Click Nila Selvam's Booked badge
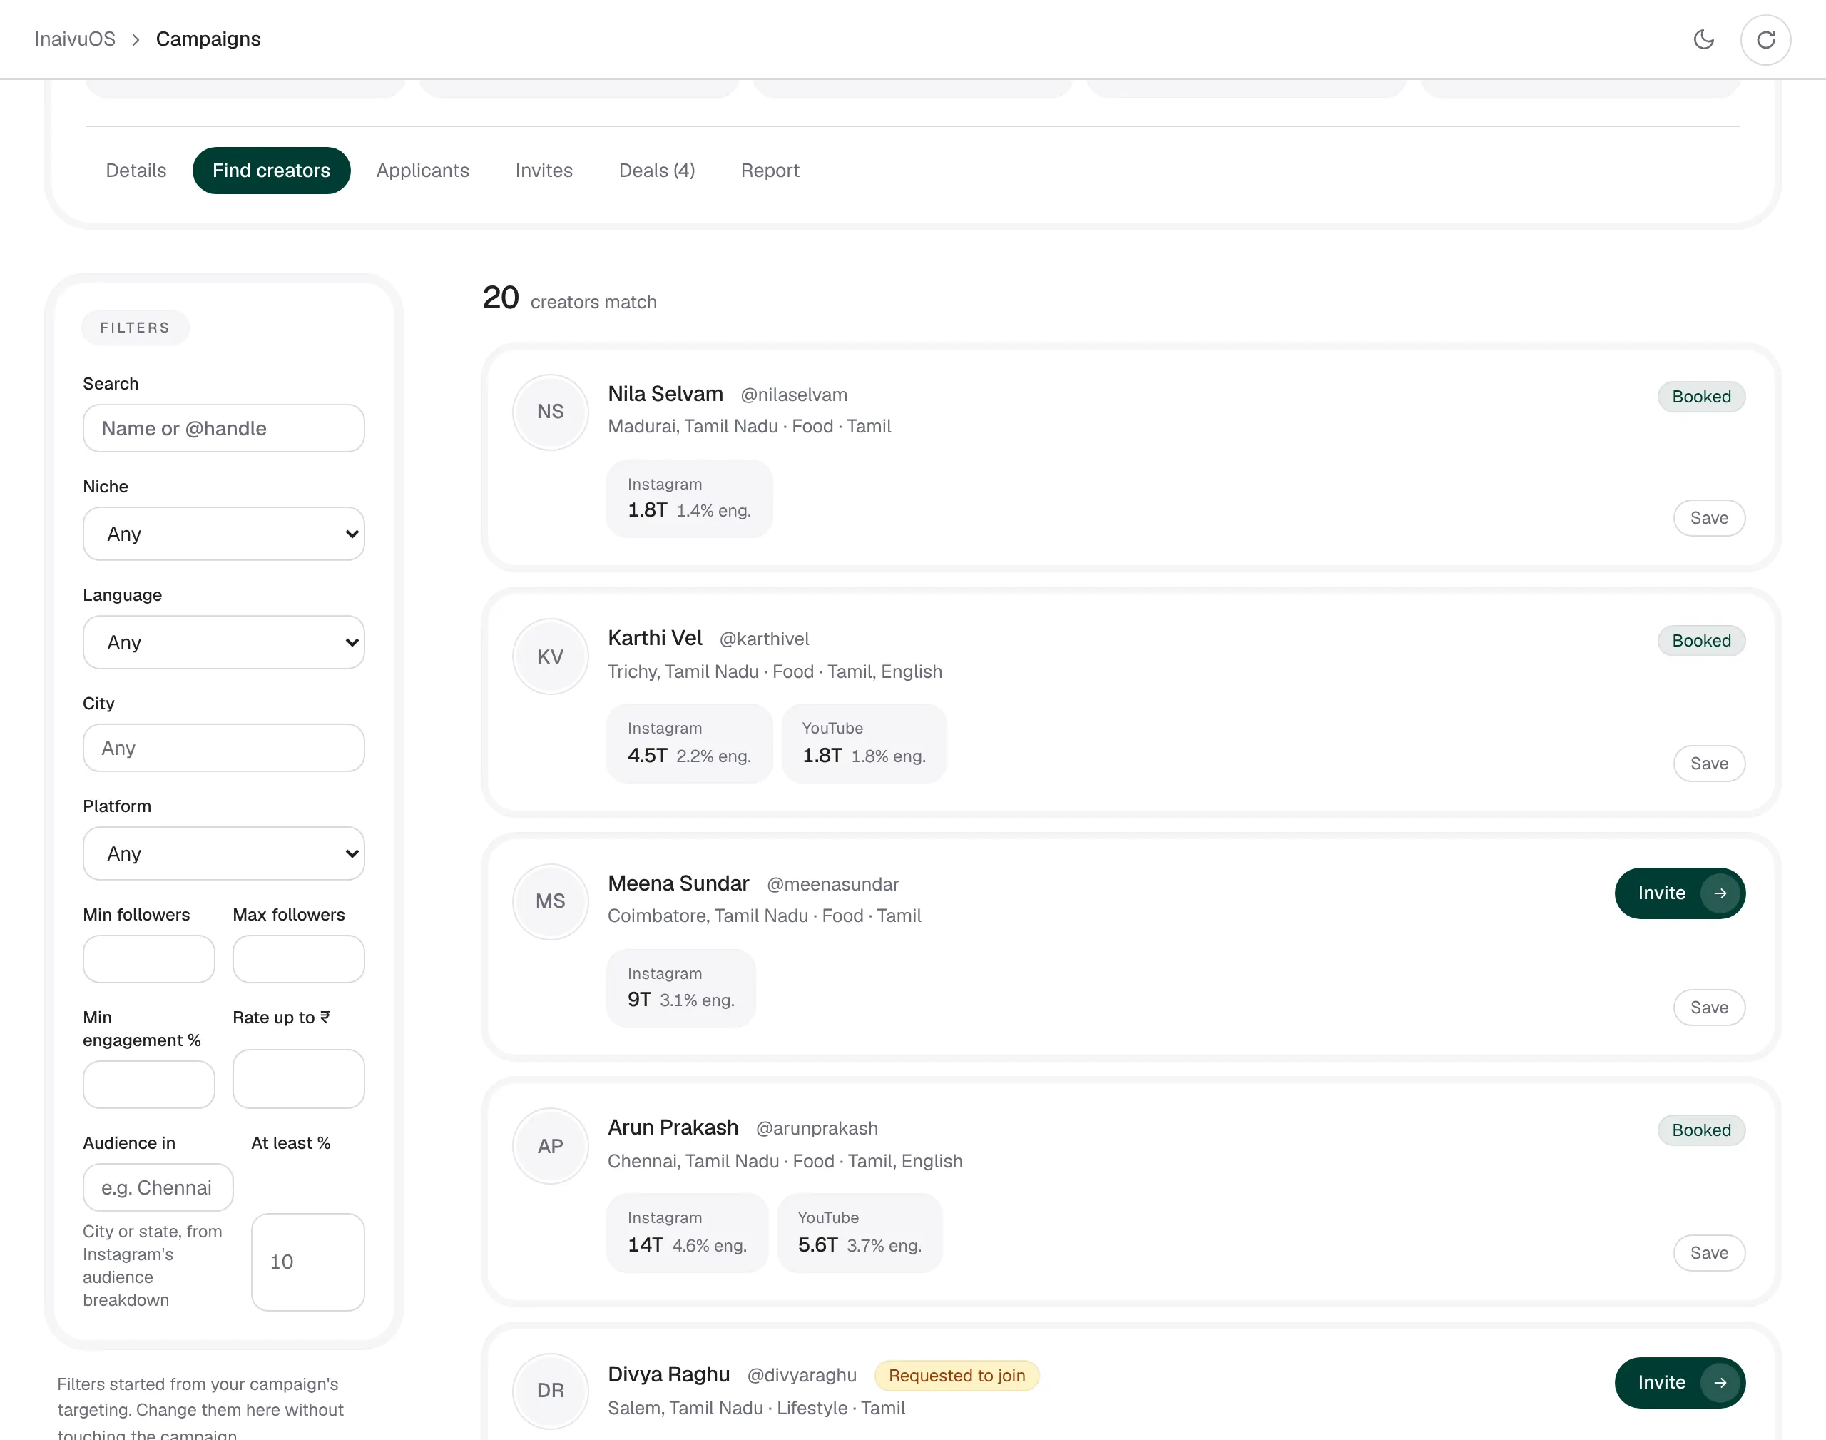Screen dimensions: 1826x1440 tap(1700, 396)
